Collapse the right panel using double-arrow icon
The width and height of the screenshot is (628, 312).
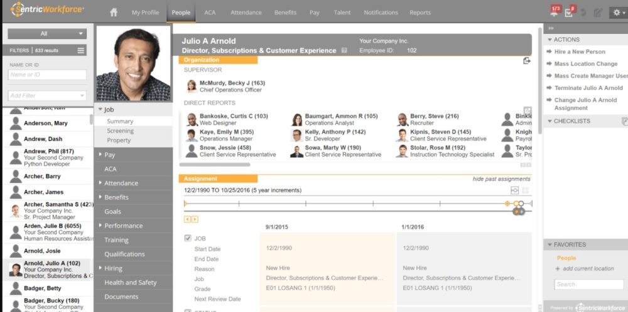point(551,28)
